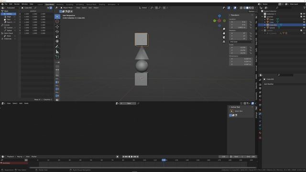Open the timeline Keying dropdown
The height and width of the screenshot is (172, 306).
click(20, 157)
